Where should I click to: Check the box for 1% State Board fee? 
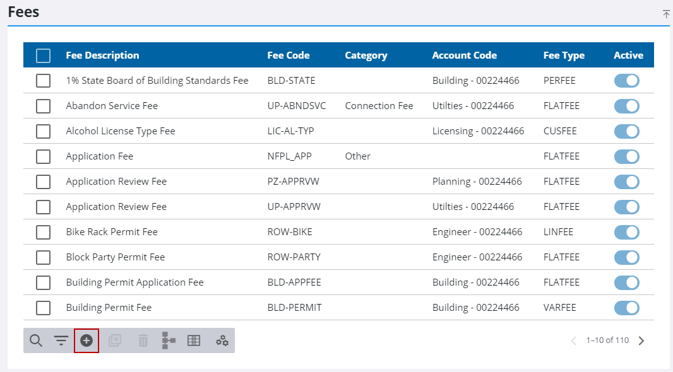(x=43, y=81)
